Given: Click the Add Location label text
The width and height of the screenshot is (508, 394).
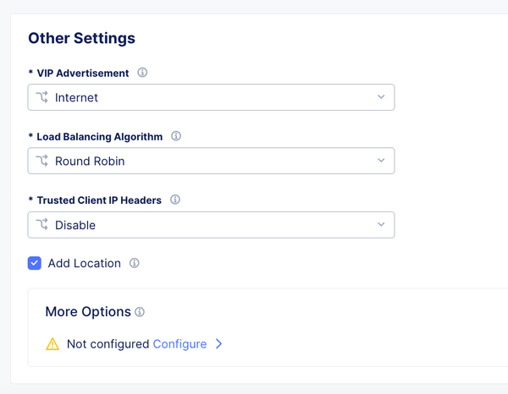Looking at the screenshot, I should point(84,263).
